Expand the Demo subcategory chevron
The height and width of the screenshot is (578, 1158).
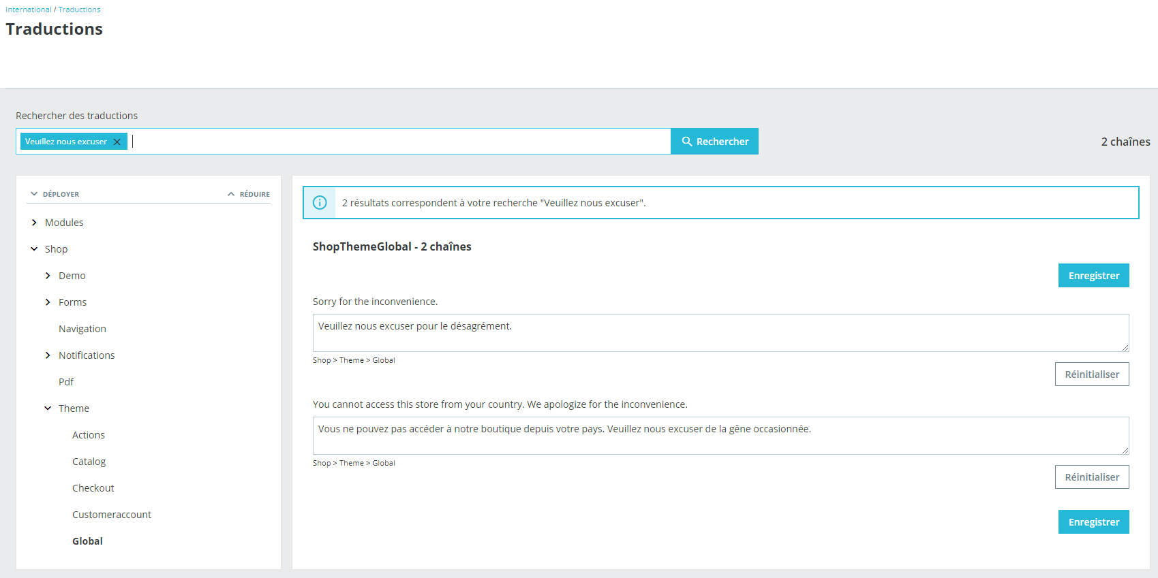point(48,276)
